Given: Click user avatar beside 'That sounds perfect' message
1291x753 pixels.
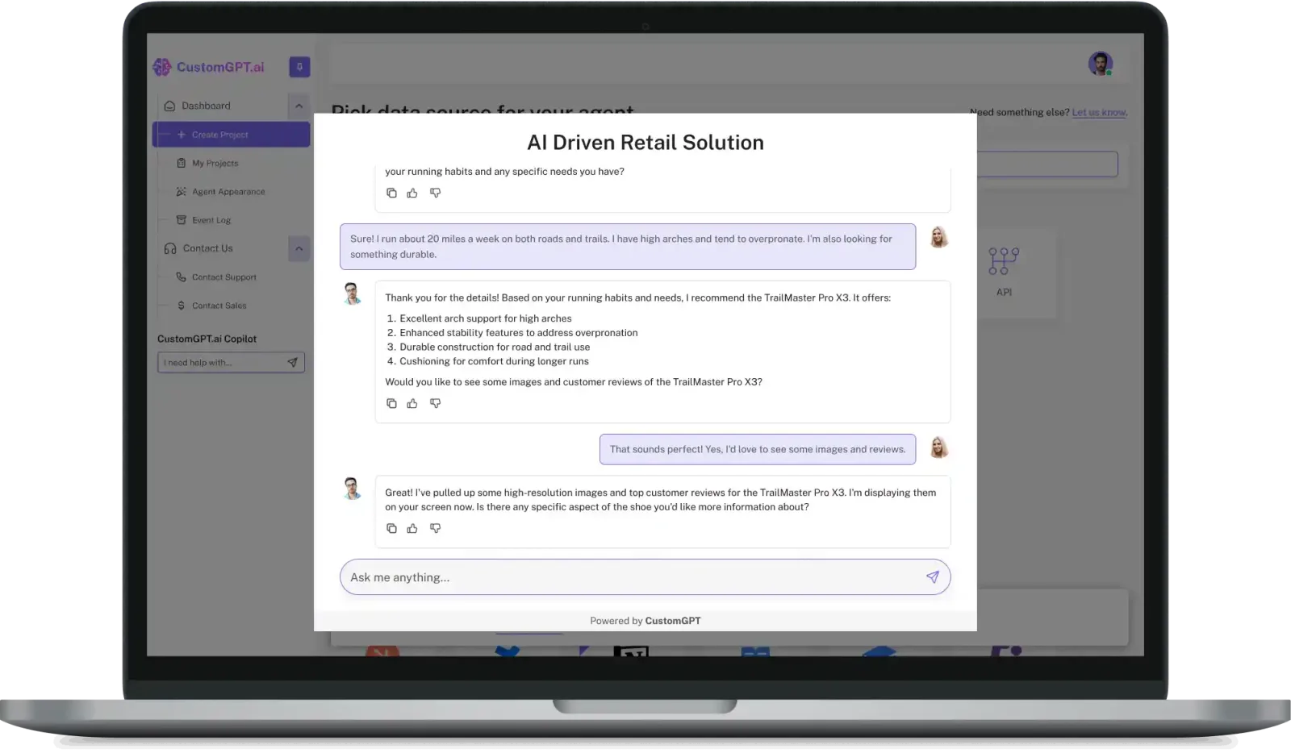Looking at the screenshot, I should click(x=938, y=447).
